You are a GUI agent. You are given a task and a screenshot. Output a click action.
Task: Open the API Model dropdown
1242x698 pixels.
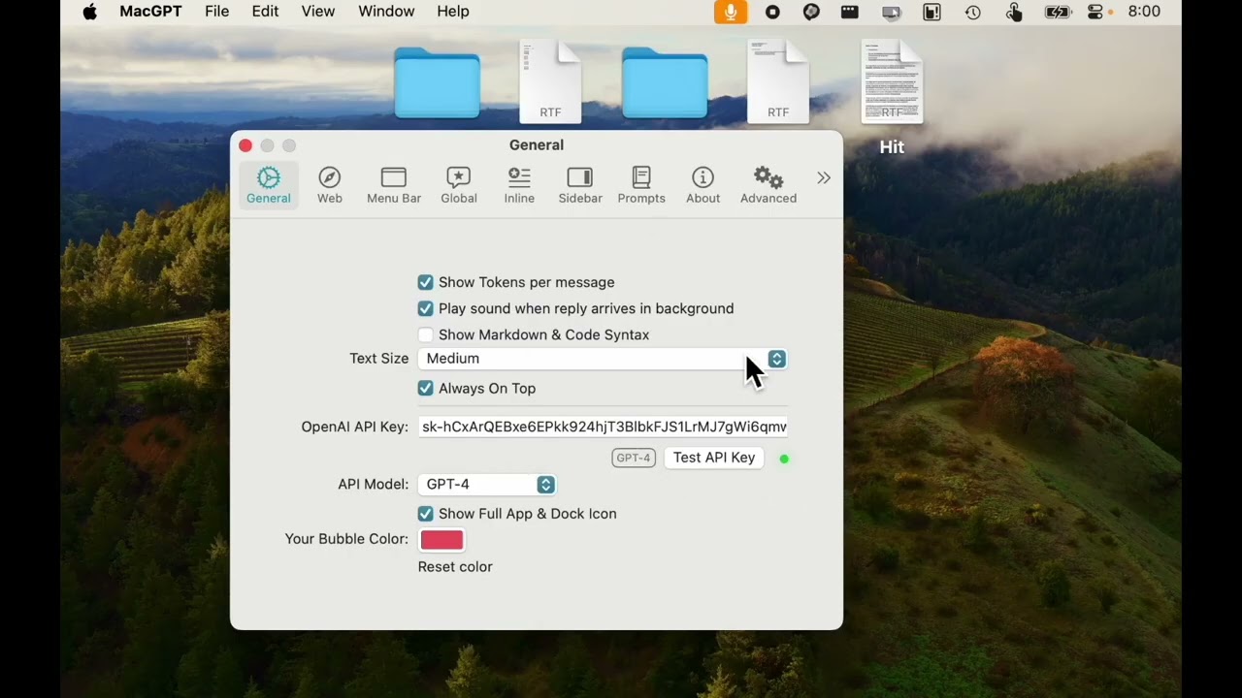pos(487,485)
